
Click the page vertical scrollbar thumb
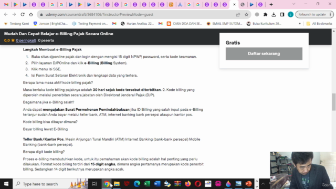pos(334,102)
